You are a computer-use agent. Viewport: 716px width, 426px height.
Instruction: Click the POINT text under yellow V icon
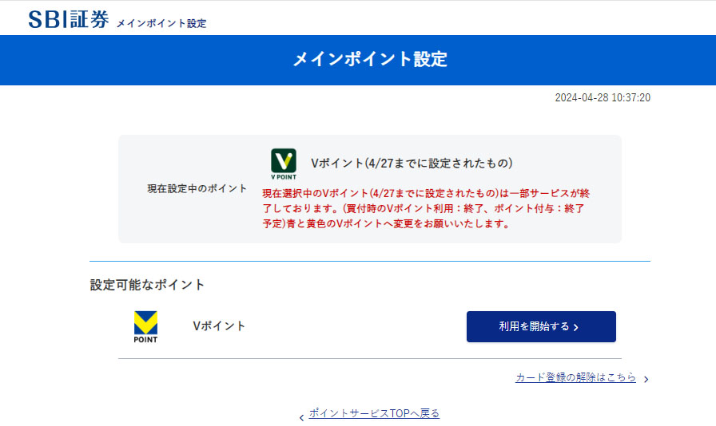[145, 339]
